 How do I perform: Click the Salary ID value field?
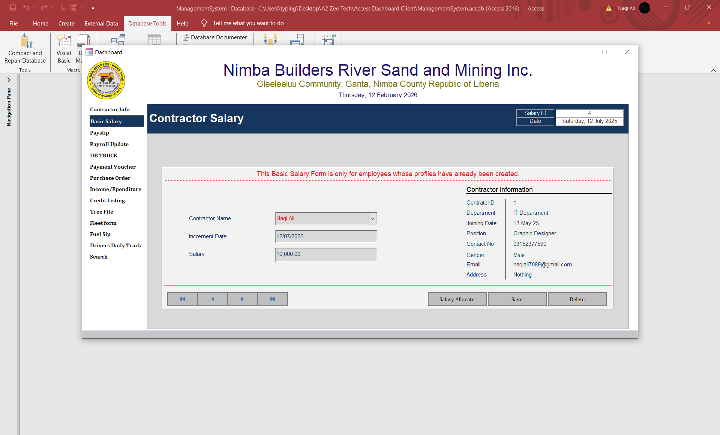pyautogui.click(x=589, y=113)
